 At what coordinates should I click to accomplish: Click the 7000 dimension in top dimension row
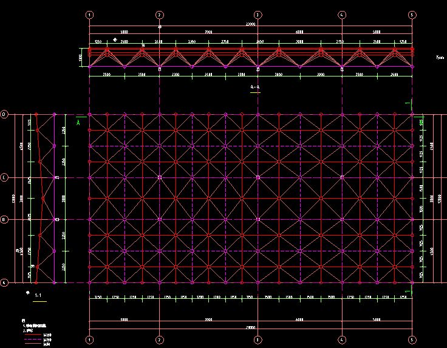click(x=208, y=31)
